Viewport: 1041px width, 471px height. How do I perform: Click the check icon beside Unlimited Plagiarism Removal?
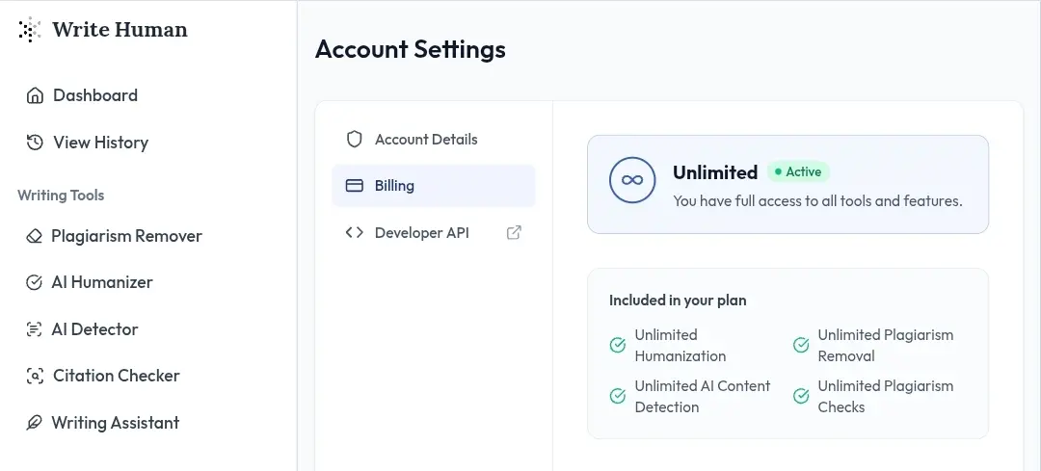point(801,346)
